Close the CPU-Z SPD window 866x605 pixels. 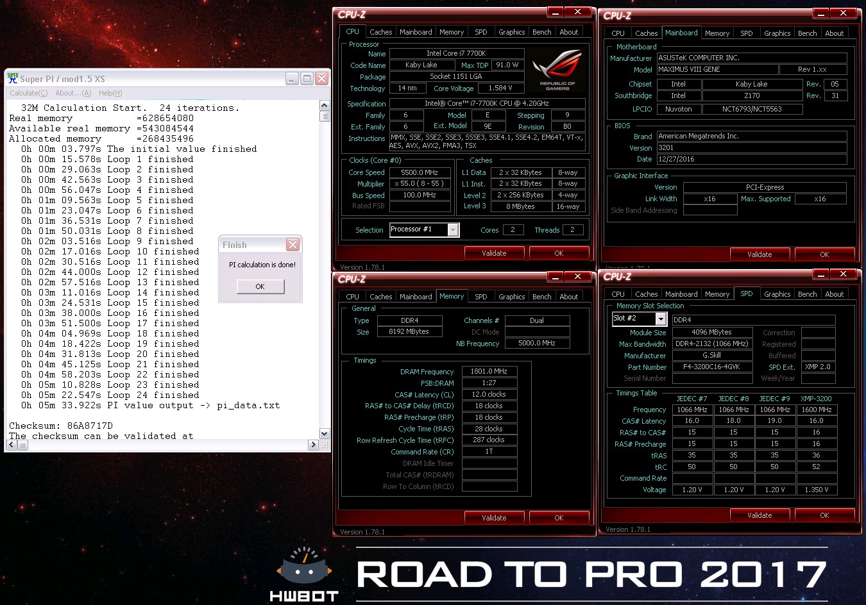[844, 274]
